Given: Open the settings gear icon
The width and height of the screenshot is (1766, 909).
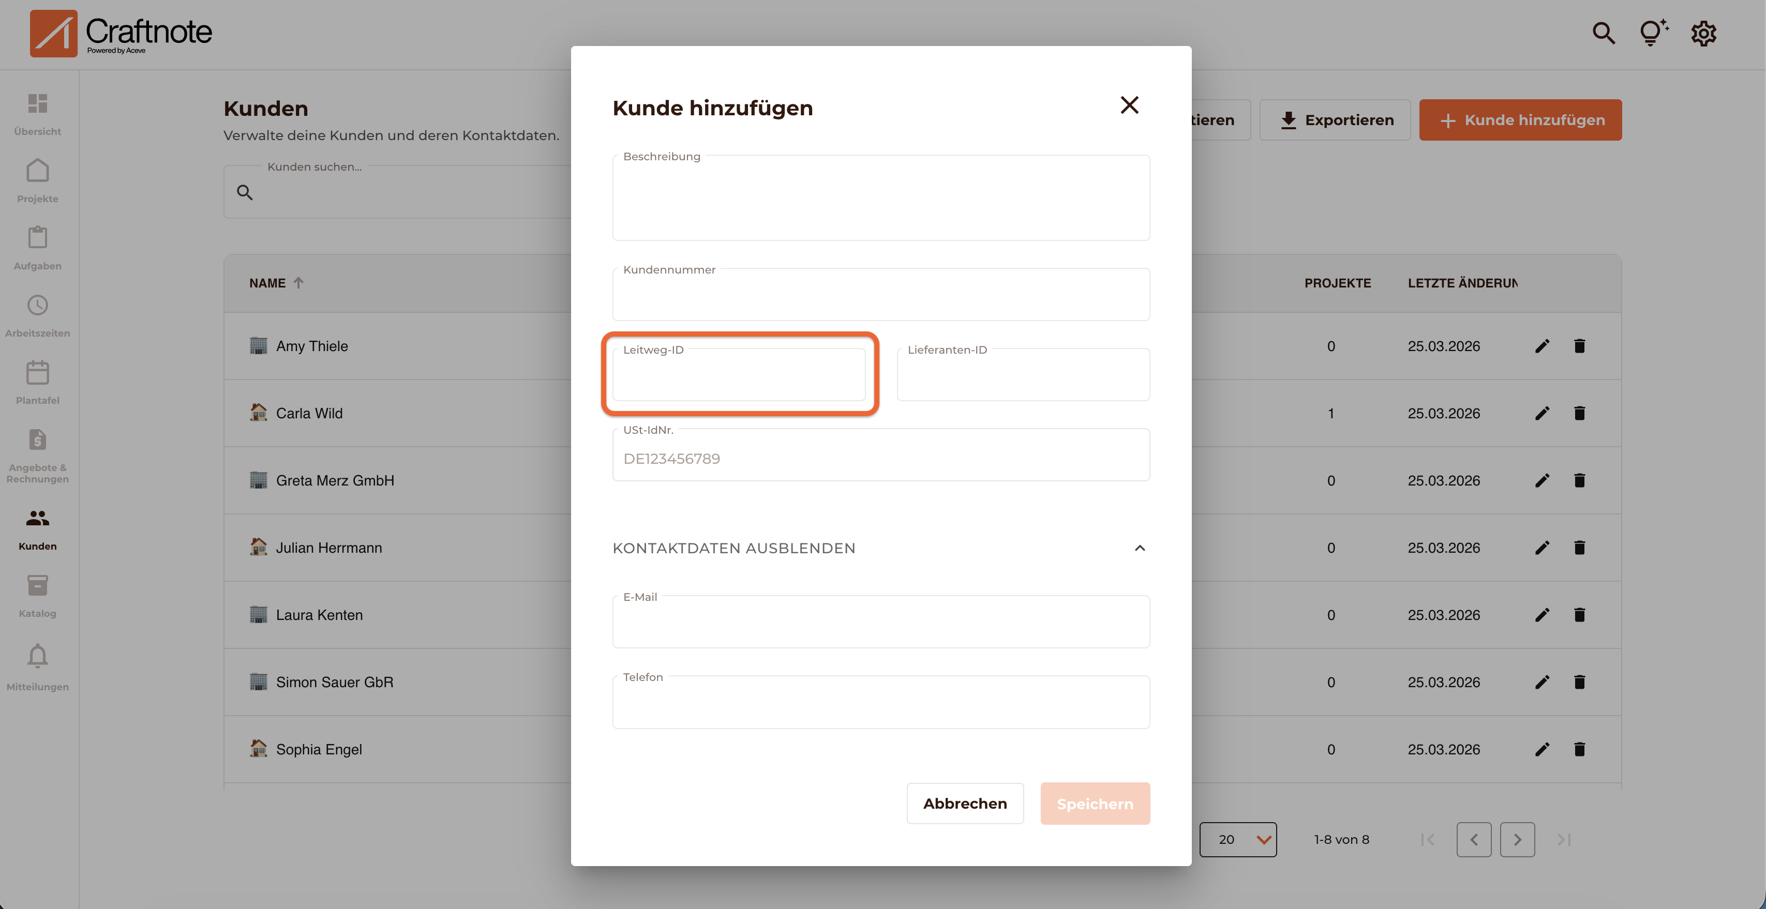Looking at the screenshot, I should pos(1703,33).
